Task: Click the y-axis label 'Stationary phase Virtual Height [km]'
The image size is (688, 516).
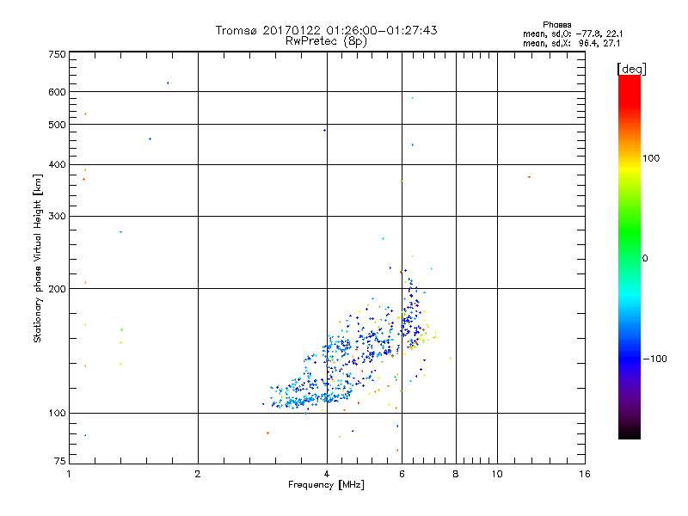Action: coord(37,258)
